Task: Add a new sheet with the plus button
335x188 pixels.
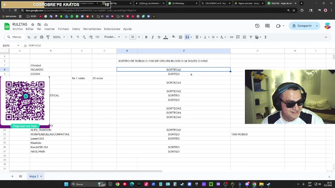Action: click(12, 176)
